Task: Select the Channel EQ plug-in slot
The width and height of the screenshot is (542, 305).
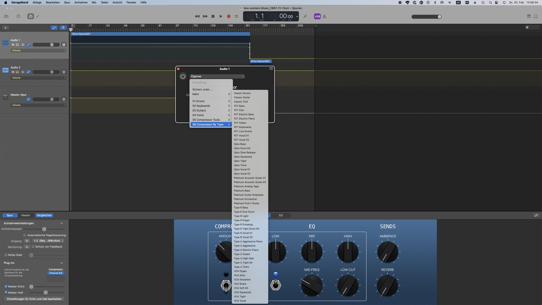Action: (x=56, y=273)
